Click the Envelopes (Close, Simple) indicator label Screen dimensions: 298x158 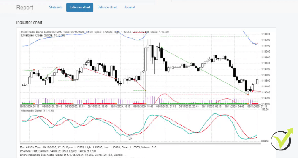[43, 35]
